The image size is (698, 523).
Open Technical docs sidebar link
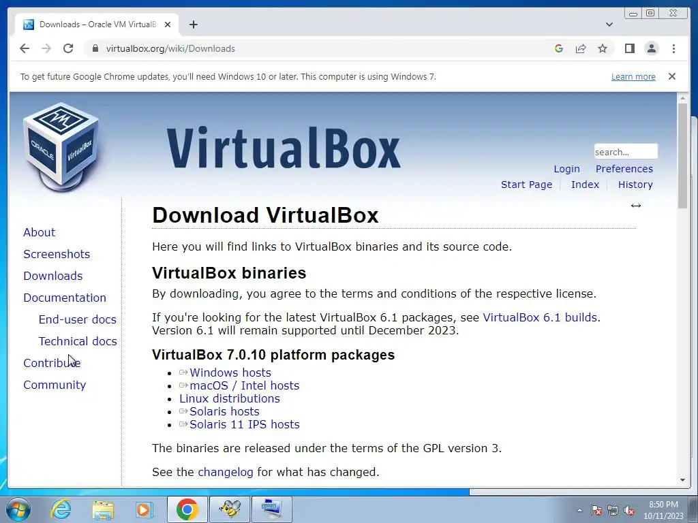pyautogui.click(x=78, y=341)
